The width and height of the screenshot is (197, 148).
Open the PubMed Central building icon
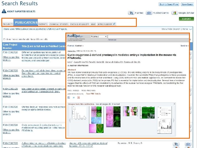[149, 13]
